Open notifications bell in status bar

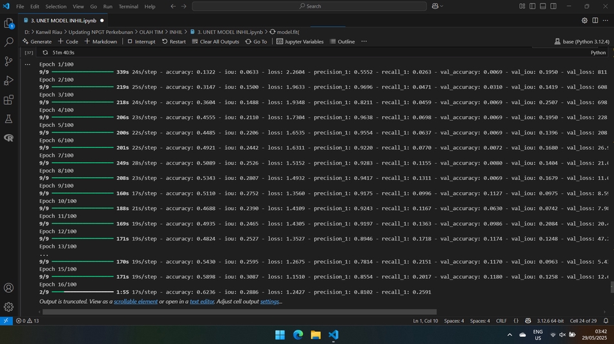point(606,320)
